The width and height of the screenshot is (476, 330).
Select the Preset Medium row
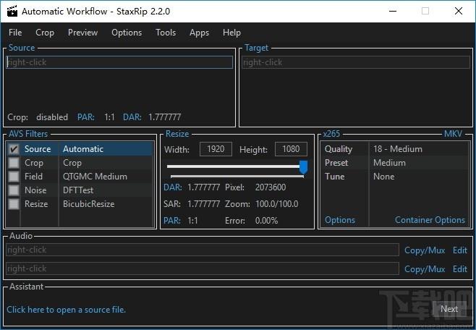pos(395,163)
